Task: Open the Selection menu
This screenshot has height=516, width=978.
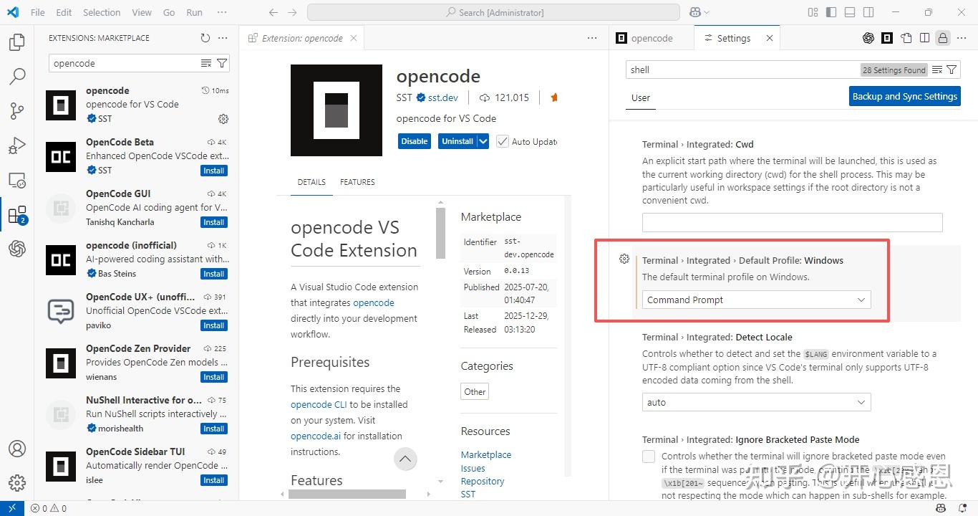Action: (102, 12)
